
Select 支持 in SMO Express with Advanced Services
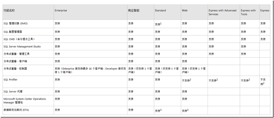(x=211, y=23)
